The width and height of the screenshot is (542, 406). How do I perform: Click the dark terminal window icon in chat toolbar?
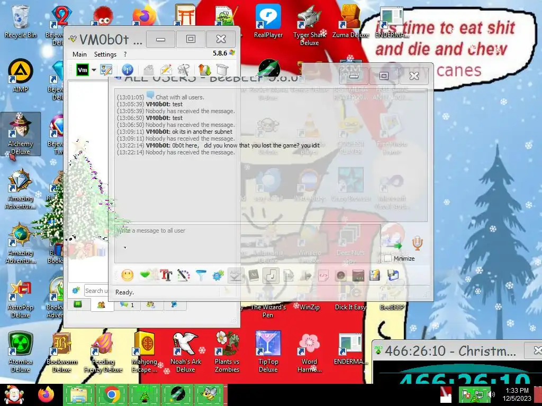(358, 275)
